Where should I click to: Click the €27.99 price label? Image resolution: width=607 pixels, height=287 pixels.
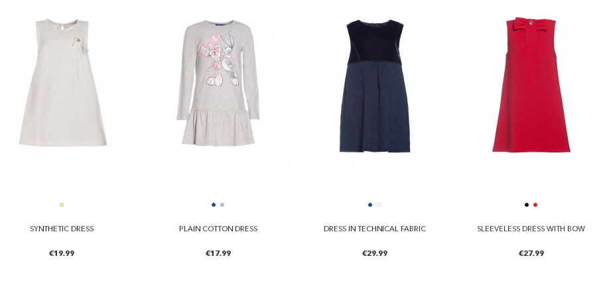(531, 253)
